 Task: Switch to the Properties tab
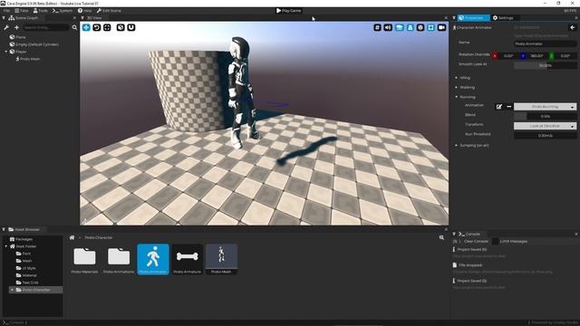click(473, 18)
